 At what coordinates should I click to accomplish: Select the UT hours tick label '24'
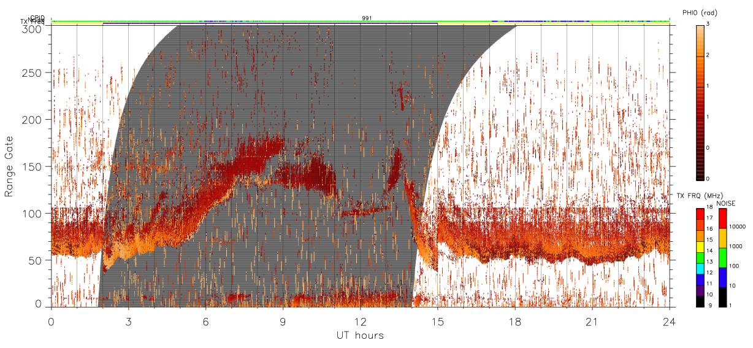(670, 321)
